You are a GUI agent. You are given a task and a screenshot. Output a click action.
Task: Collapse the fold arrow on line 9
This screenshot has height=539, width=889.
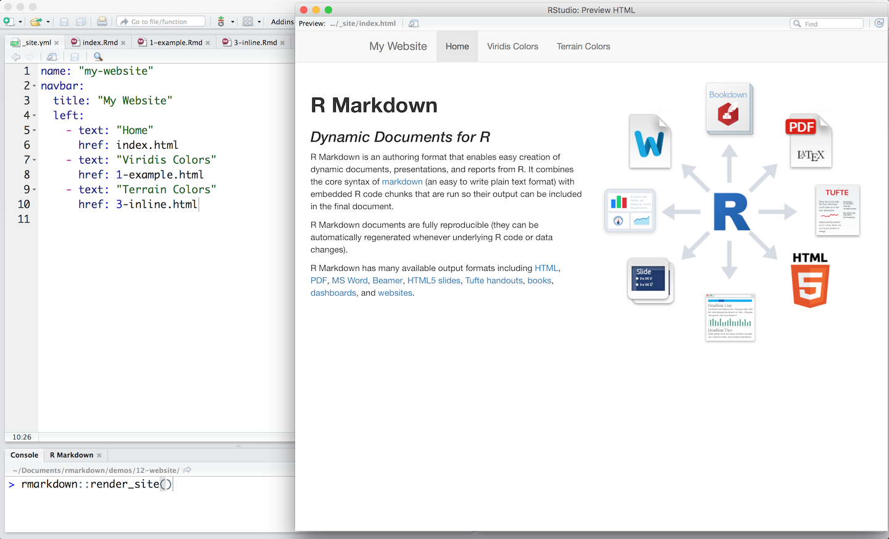(x=35, y=190)
